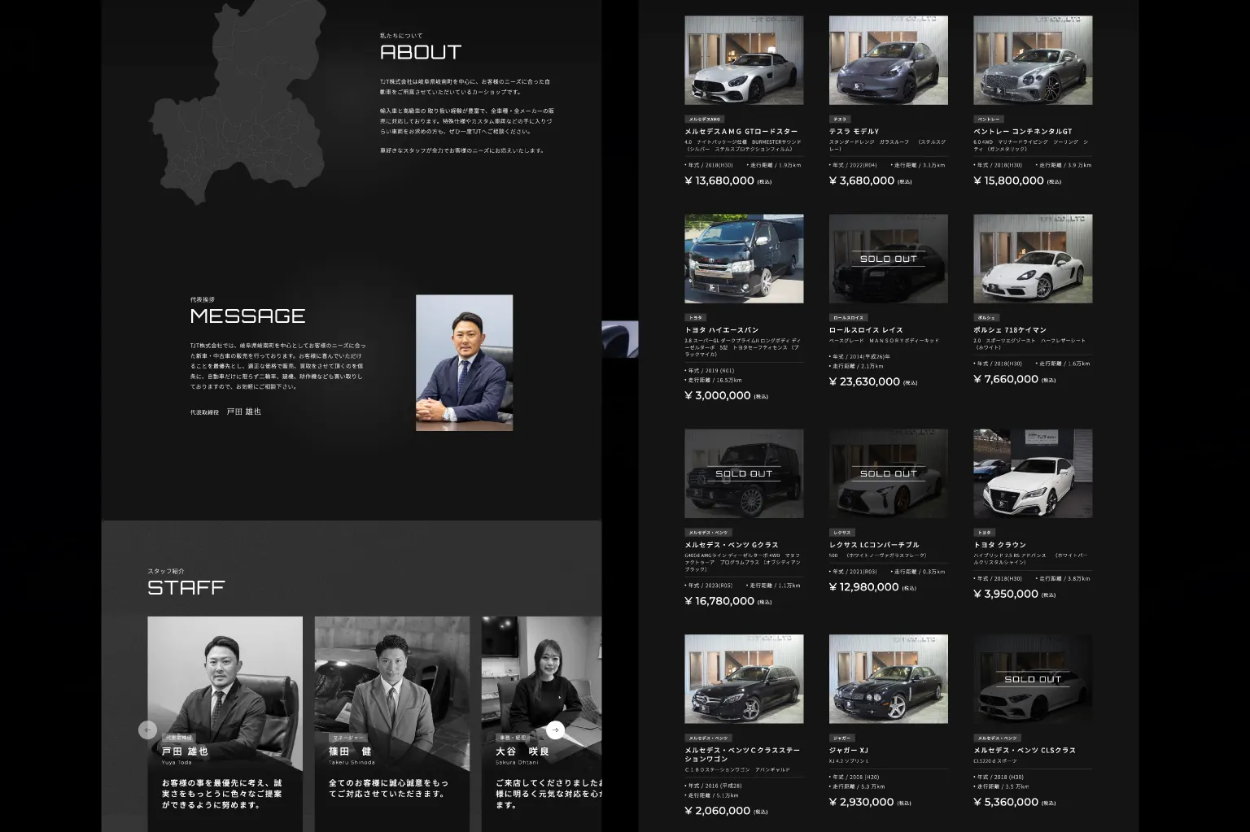Screen dimensions: 1250x832
Task: Open the sold out ロールスロイス レイス photo
Action: (888, 259)
